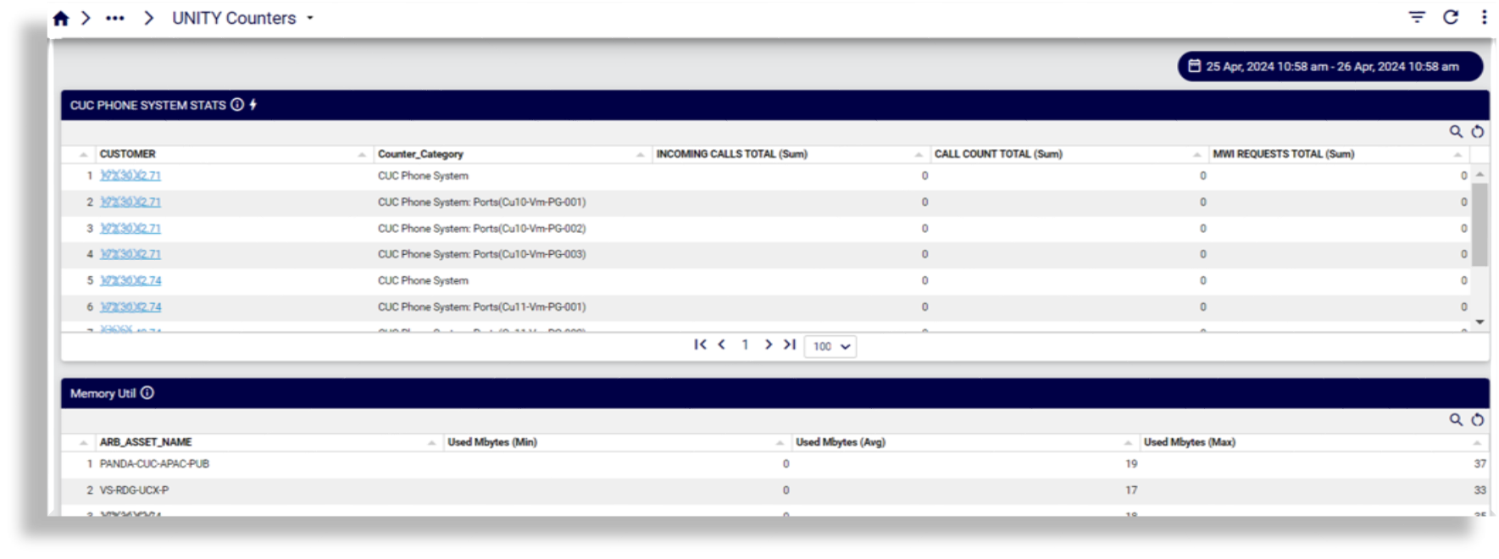Go to the previous page of results
Screen dimensions: 1499x559
722,345
